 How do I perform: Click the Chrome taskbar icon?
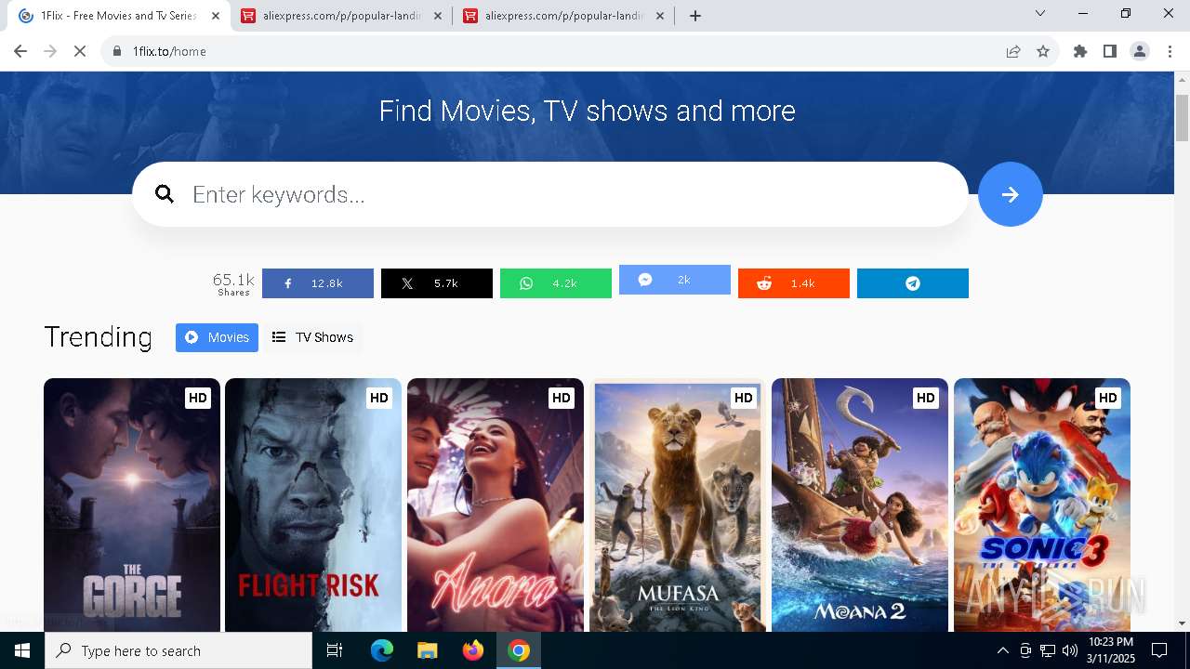tap(519, 650)
